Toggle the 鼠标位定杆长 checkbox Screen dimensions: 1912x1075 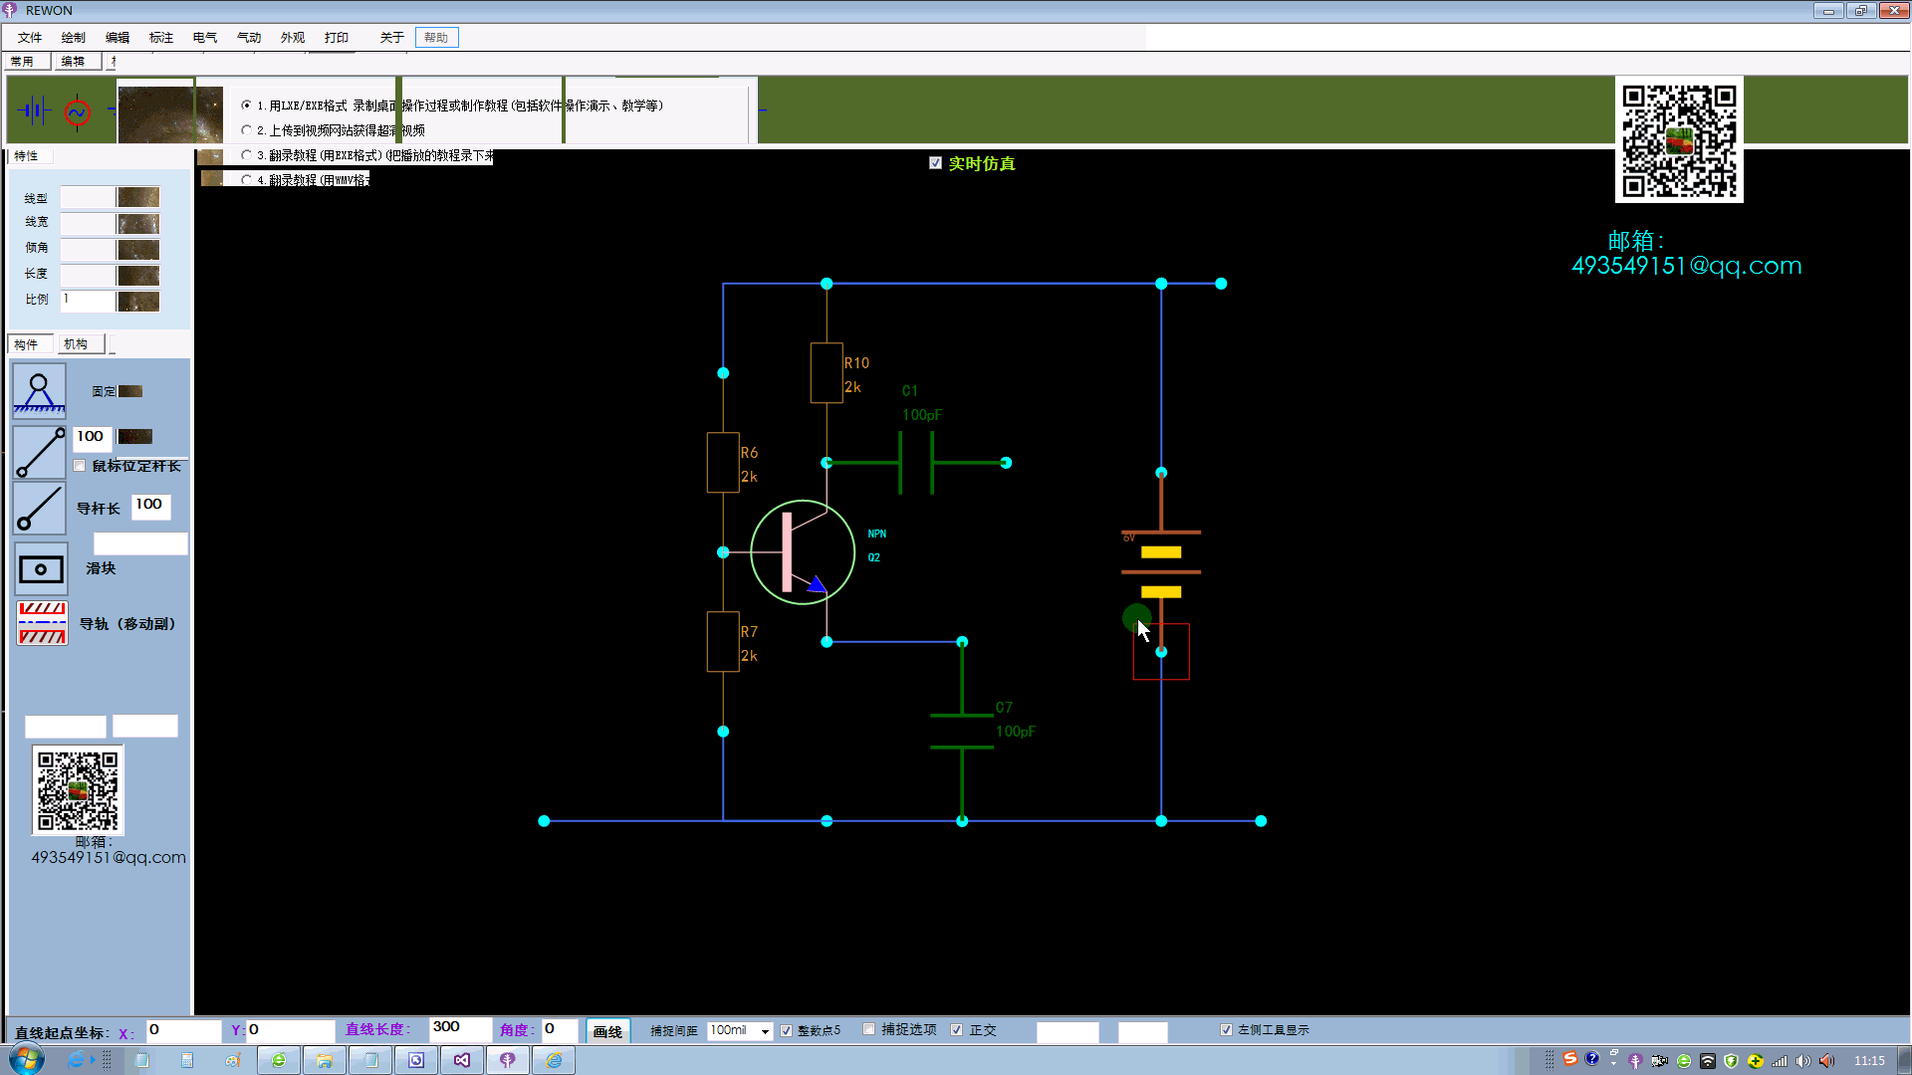[80, 466]
